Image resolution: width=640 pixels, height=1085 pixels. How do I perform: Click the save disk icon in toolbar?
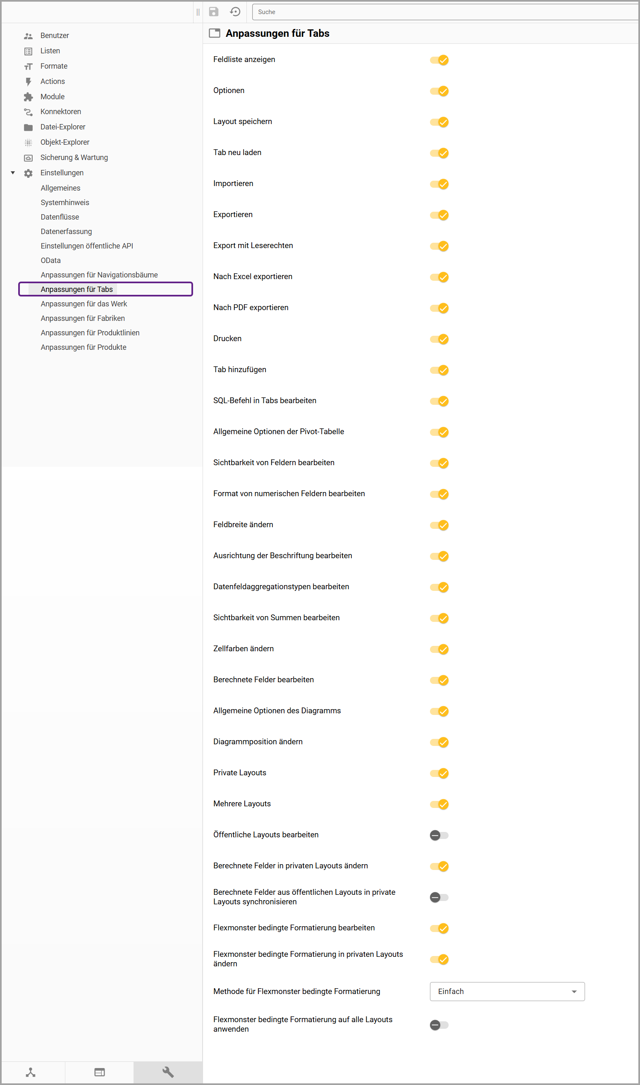point(213,12)
